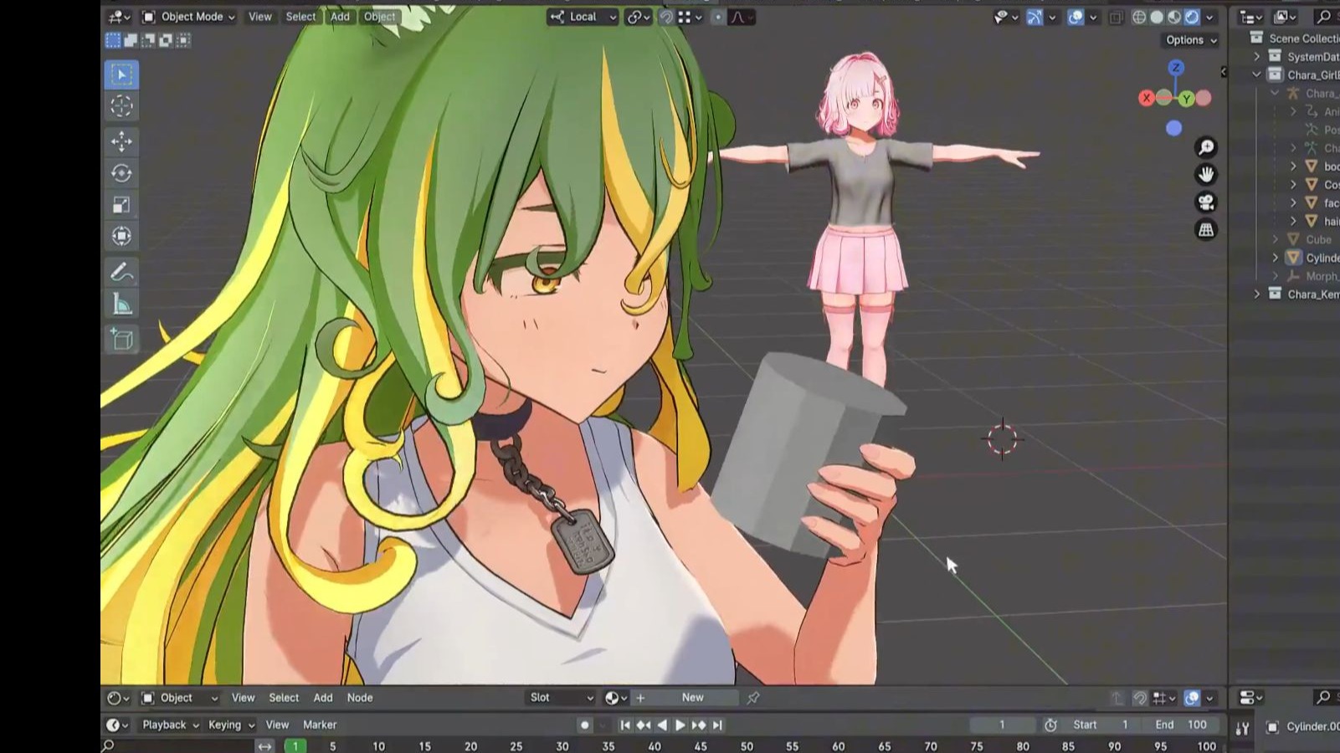Select the Move tool in toolbar
Viewport: 1340px width, 753px height.
(x=121, y=141)
